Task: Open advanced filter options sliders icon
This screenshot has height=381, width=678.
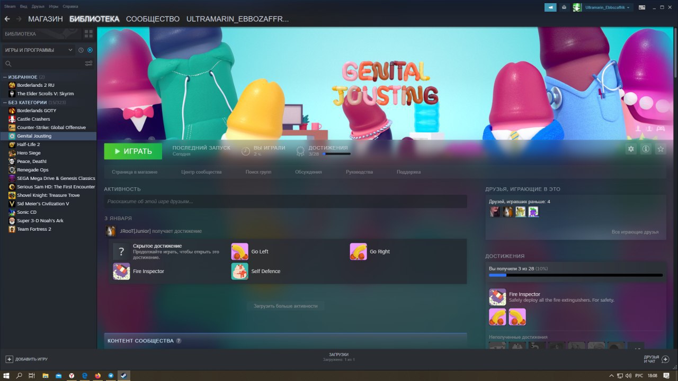Action: pos(88,63)
